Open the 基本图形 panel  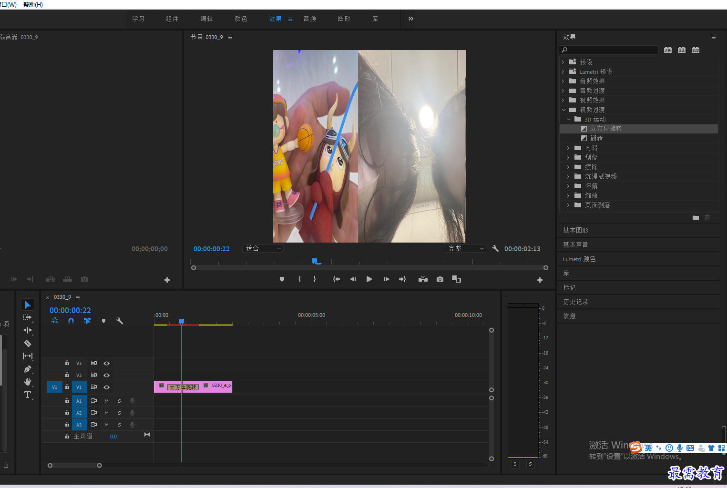(575, 230)
